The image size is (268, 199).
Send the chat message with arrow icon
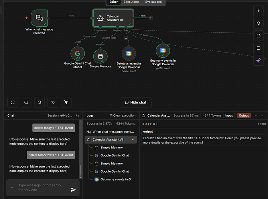pos(73,190)
